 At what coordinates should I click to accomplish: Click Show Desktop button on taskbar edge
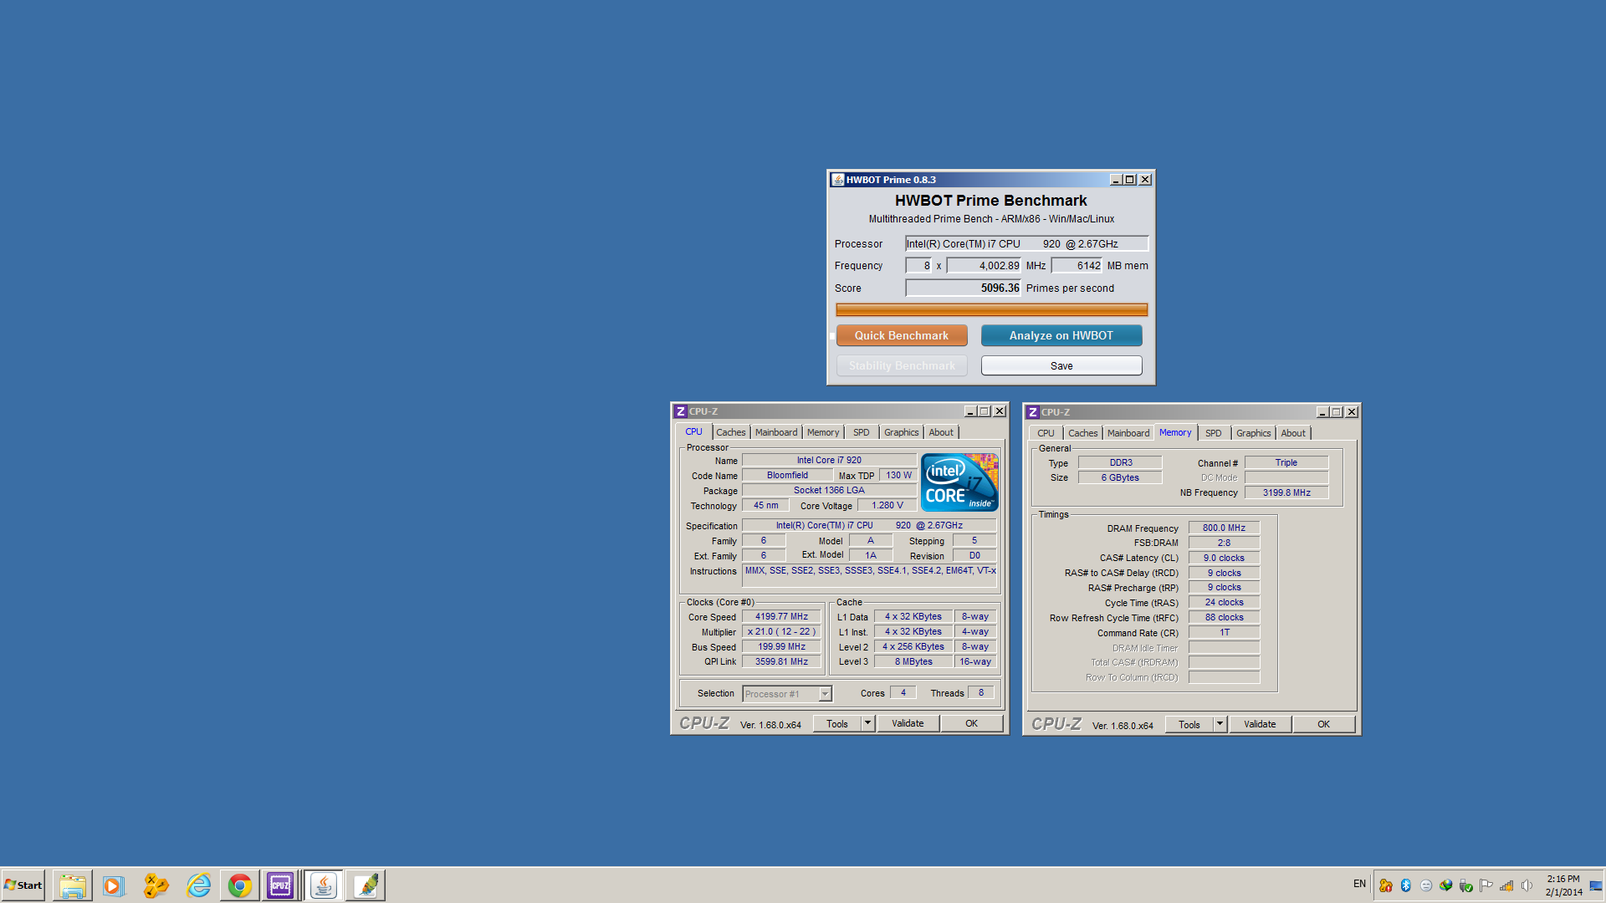(1597, 885)
